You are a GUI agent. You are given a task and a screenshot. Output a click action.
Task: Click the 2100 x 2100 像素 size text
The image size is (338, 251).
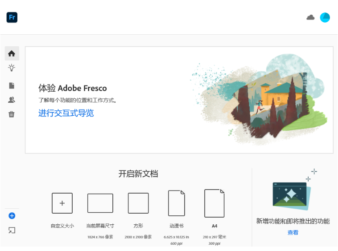coord(138,237)
